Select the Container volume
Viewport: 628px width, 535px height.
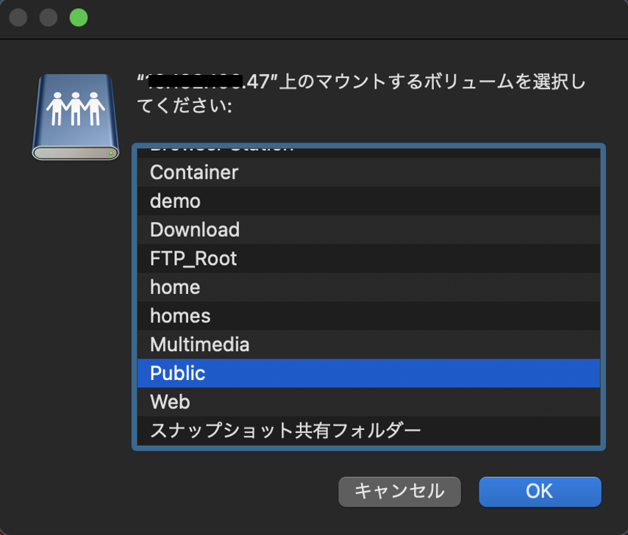[194, 173]
